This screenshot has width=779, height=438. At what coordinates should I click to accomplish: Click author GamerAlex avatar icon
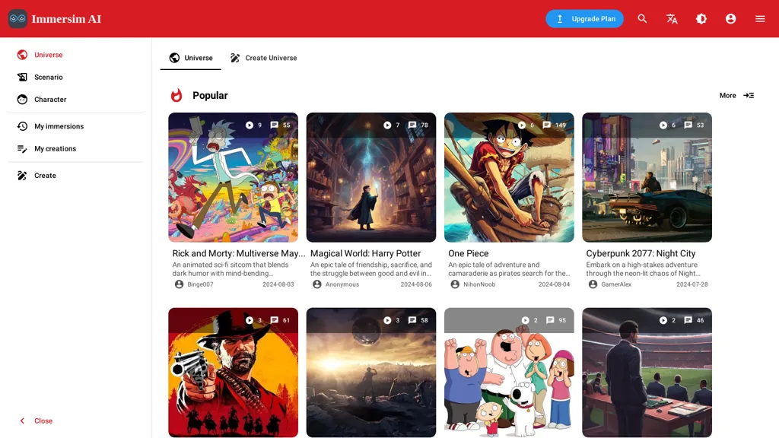click(593, 284)
